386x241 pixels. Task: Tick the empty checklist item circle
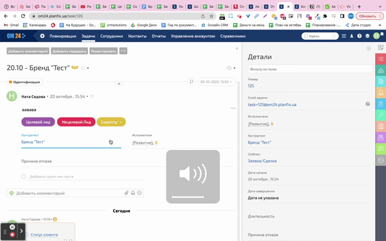[24, 177]
